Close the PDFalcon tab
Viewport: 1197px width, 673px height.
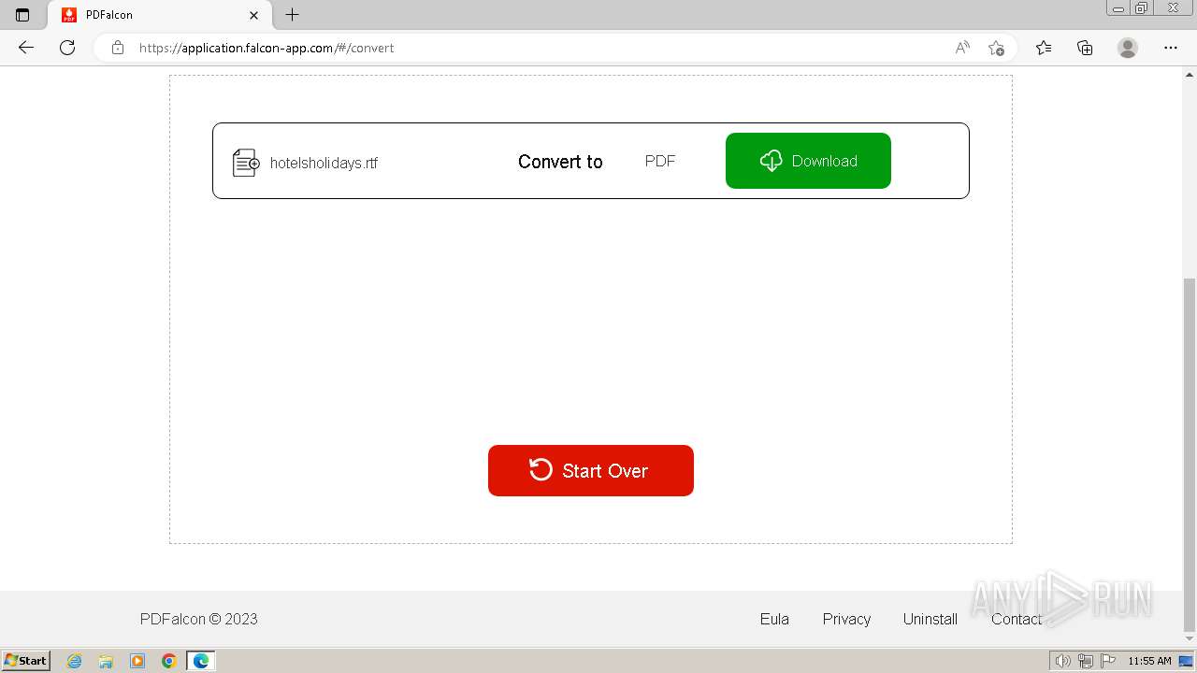(x=253, y=15)
